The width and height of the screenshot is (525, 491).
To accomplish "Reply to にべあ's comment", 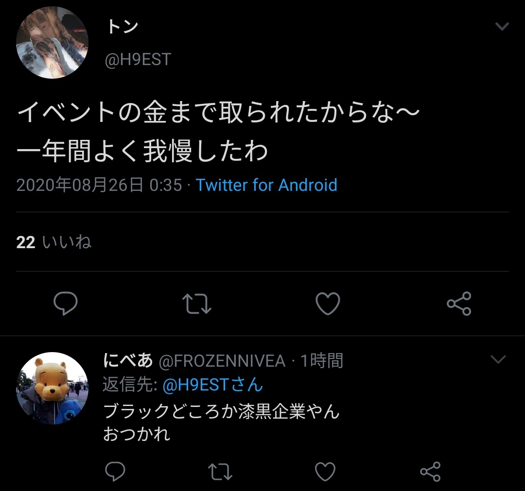I will click(x=115, y=471).
